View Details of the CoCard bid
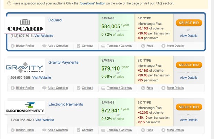 (x=188, y=36)
